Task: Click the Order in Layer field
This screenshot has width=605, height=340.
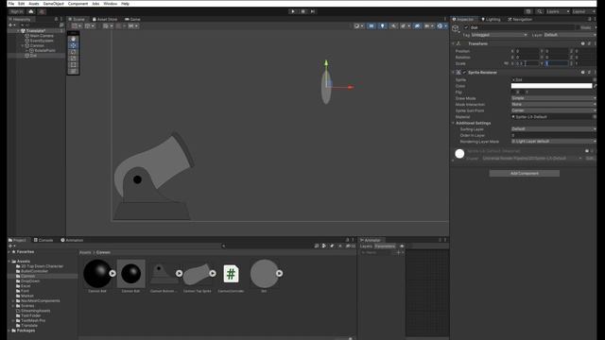Action: (x=554, y=135)
